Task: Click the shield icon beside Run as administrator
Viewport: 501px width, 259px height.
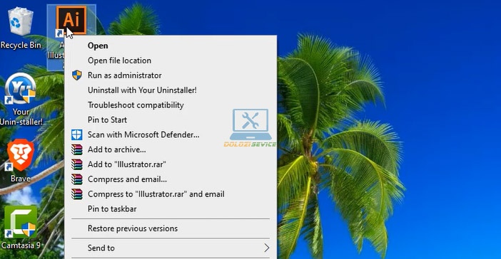Action: pyautogui.click(x=76, y=75)
